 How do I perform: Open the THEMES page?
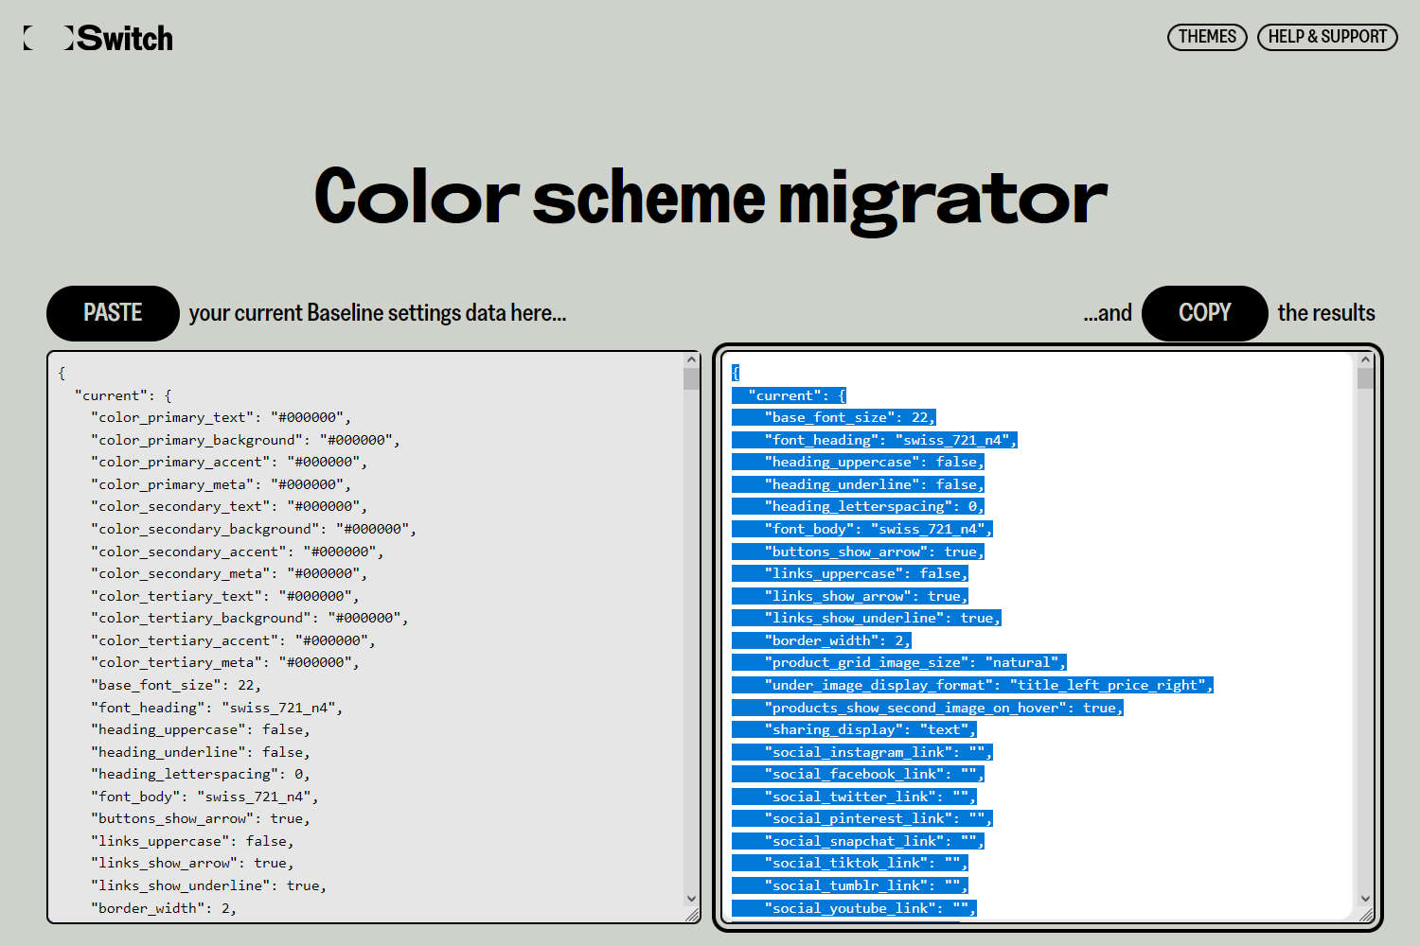pyautogui.click(x=1207, y=37)
